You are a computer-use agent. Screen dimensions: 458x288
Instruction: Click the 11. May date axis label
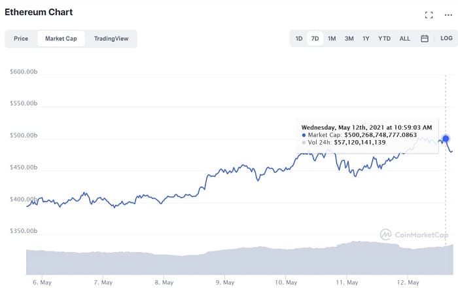click(347, 283)
